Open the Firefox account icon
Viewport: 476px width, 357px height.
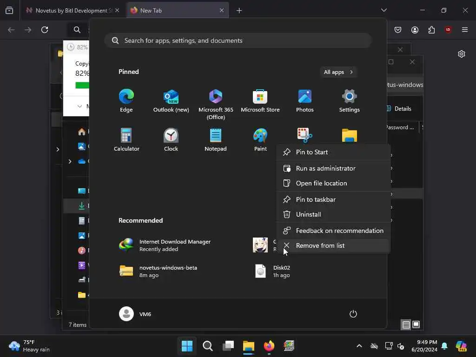[x=415, y=30]
